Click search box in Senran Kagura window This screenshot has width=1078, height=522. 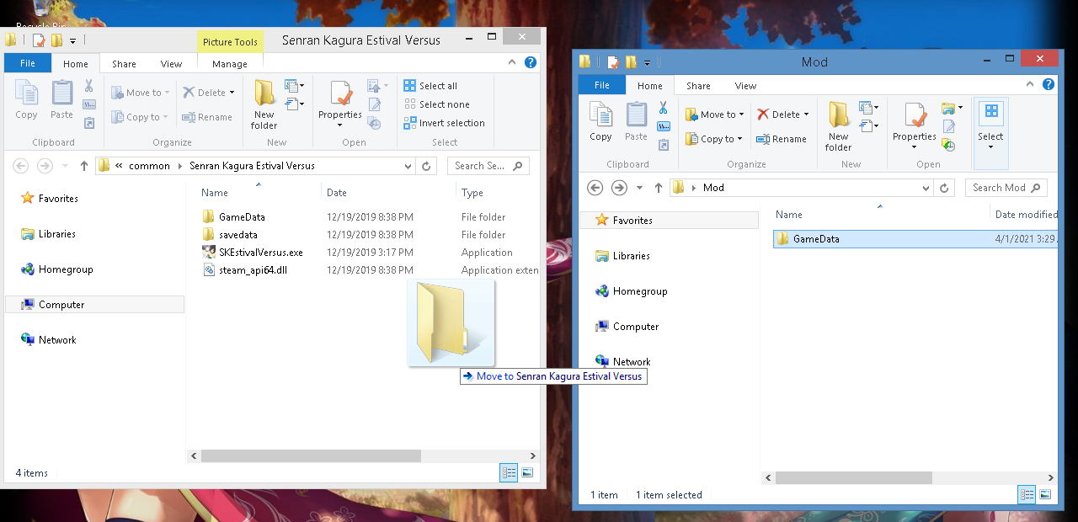click(x=488, y=166)
